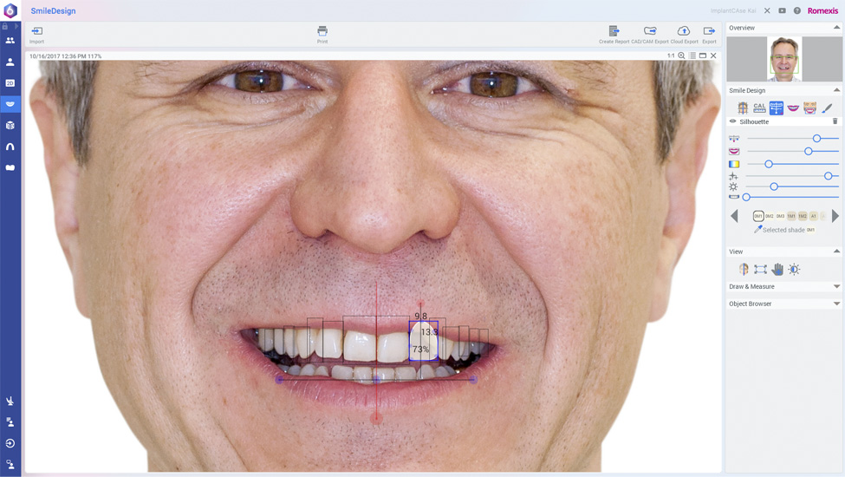
Task: Select the paint brush tool
Action: (x=827, y=108)
